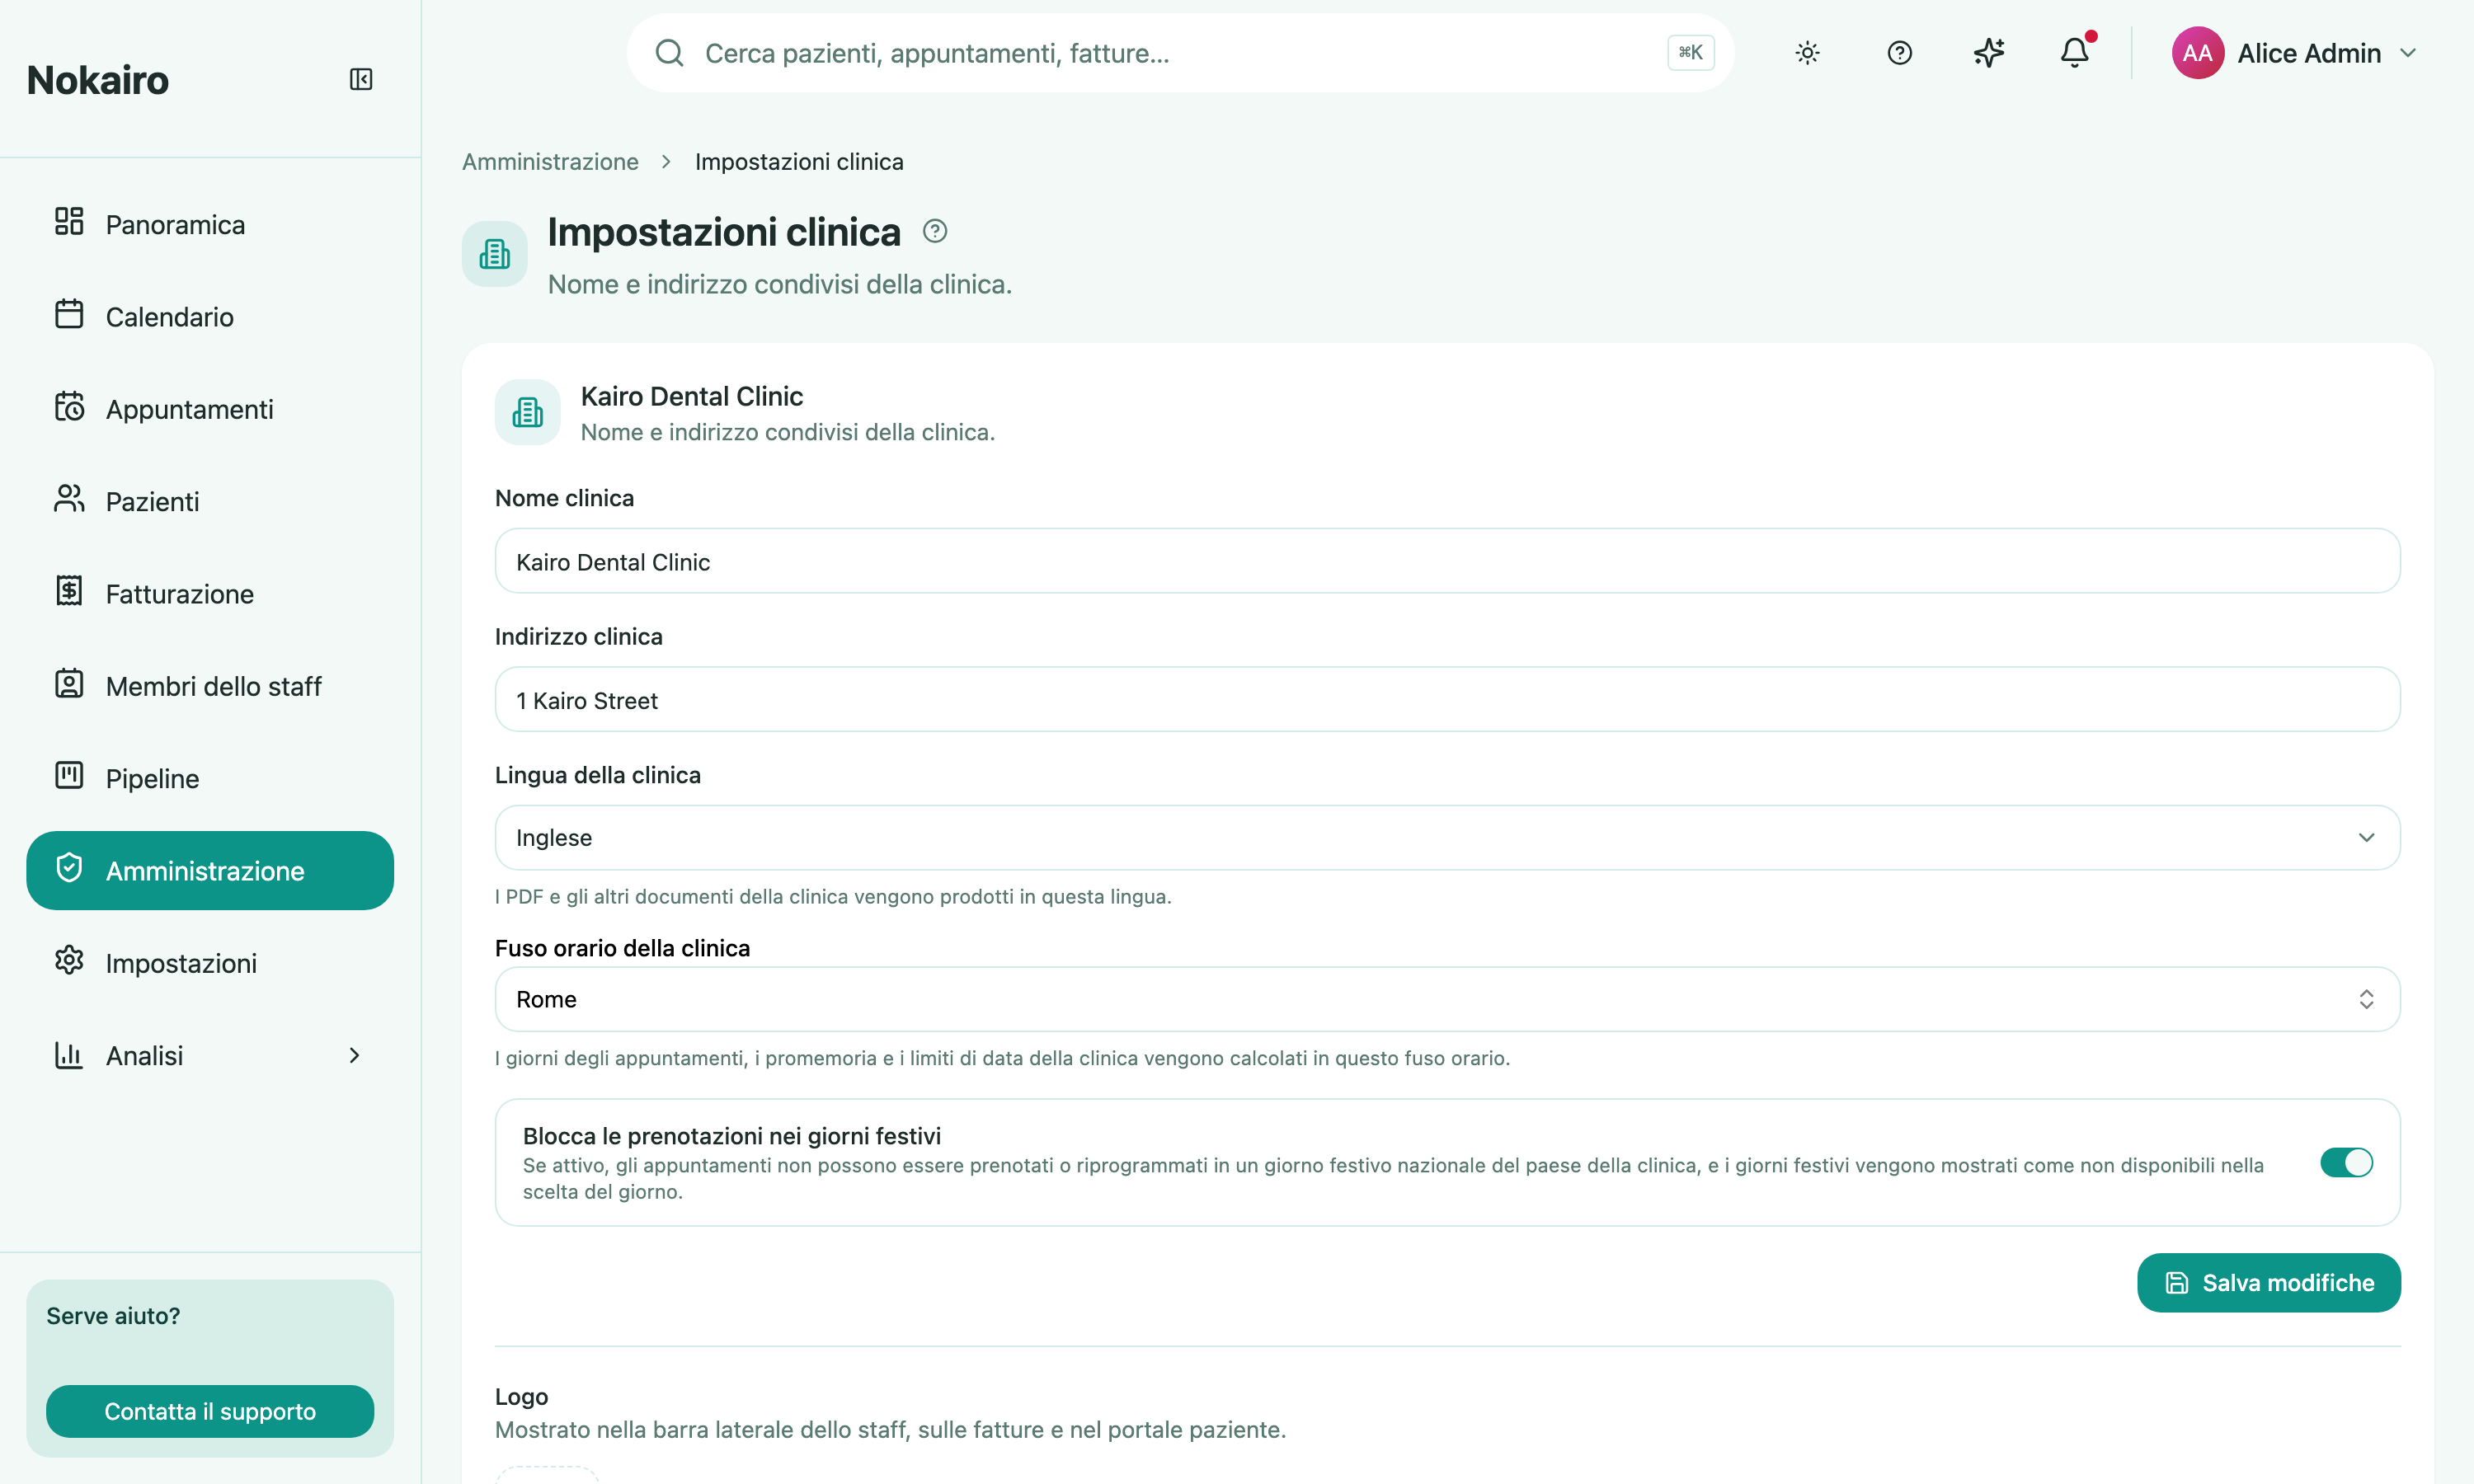The image size is (2474, 1484).
Task: Disable Blocca le prenotazioni nei giorni festivi
Action: pos(2346,1163)
